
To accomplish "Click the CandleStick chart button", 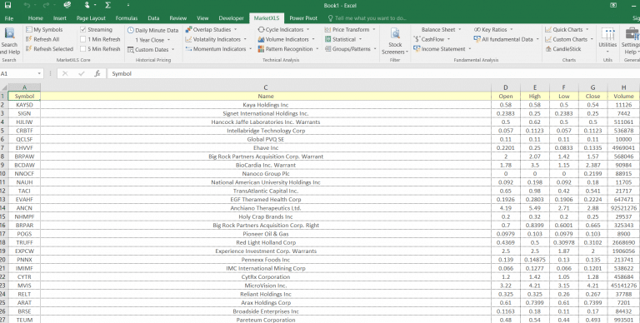I will coord(563,49).
